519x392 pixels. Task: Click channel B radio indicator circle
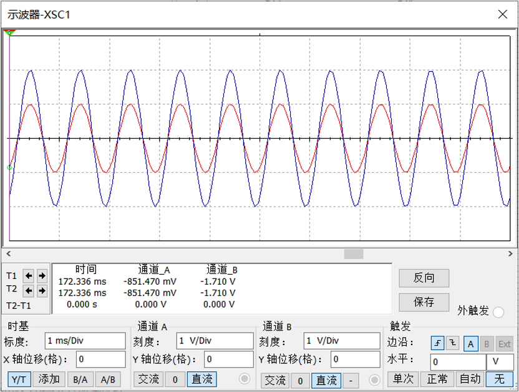click(x=374, y=380)
